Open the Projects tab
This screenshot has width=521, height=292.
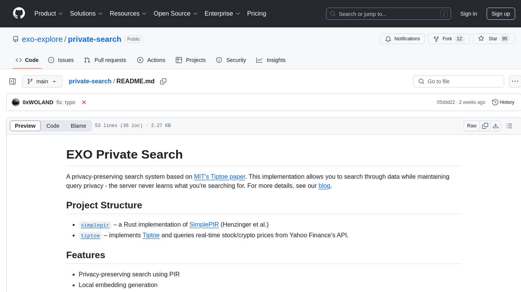[x=191, y=60]
